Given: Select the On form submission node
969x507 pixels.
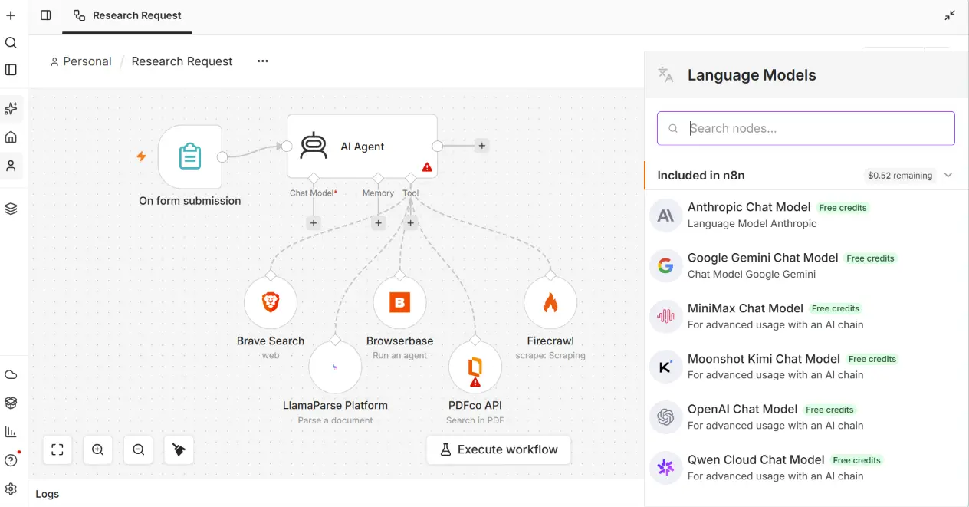Looking at the screenshot, I should [190, 156].
